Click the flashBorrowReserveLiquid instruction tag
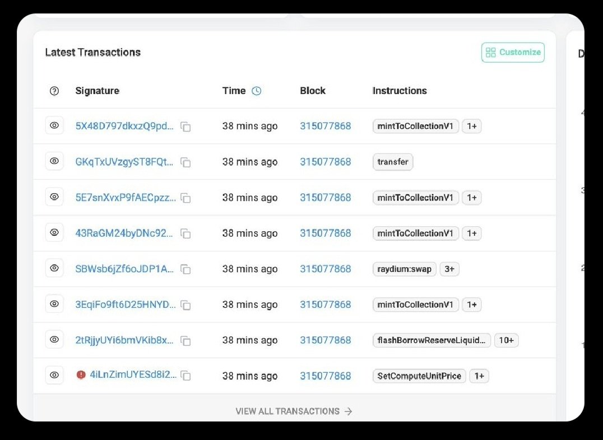 click(432, 340)
